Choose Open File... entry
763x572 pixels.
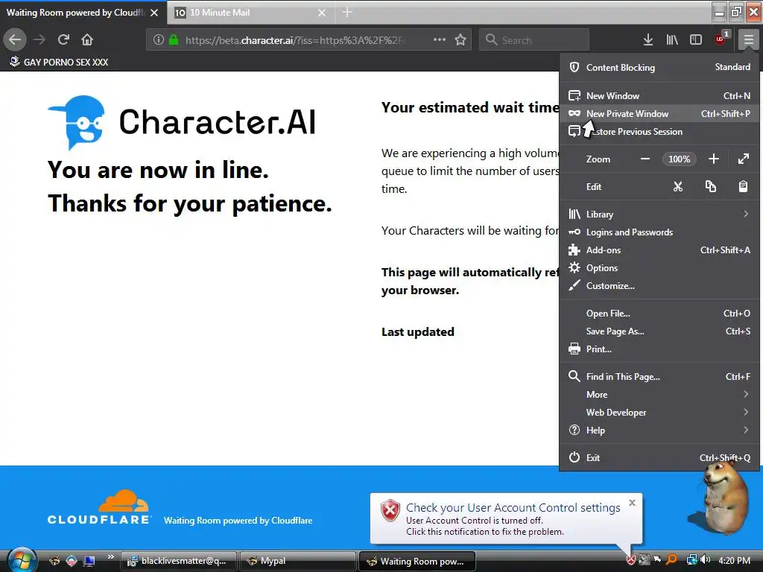[659, 314]
